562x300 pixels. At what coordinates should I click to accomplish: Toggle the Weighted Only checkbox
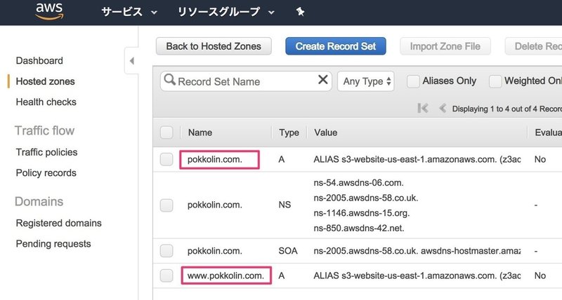pos(495,81)
